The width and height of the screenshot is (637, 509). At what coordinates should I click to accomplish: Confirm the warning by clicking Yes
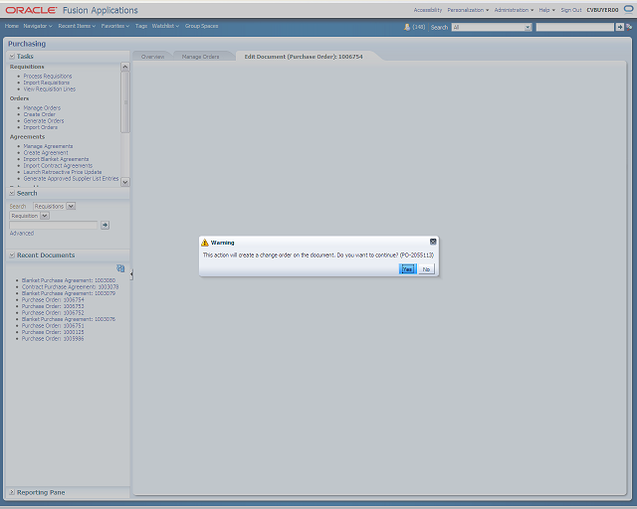(407, 269)
